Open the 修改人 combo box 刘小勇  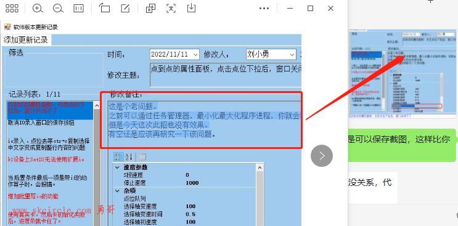click(271, 54)
